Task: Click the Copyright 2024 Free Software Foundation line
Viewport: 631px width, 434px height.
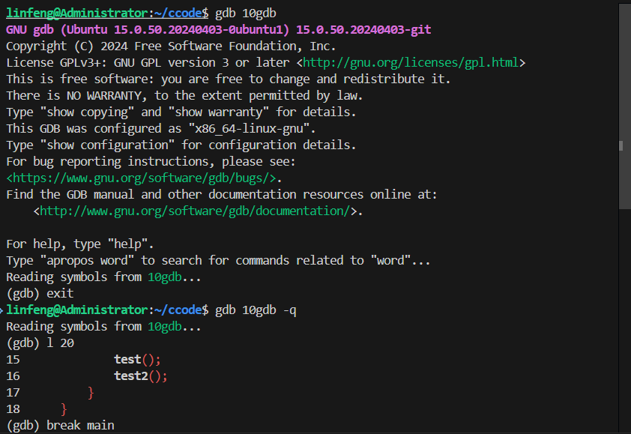Action: tap(171, 46)
